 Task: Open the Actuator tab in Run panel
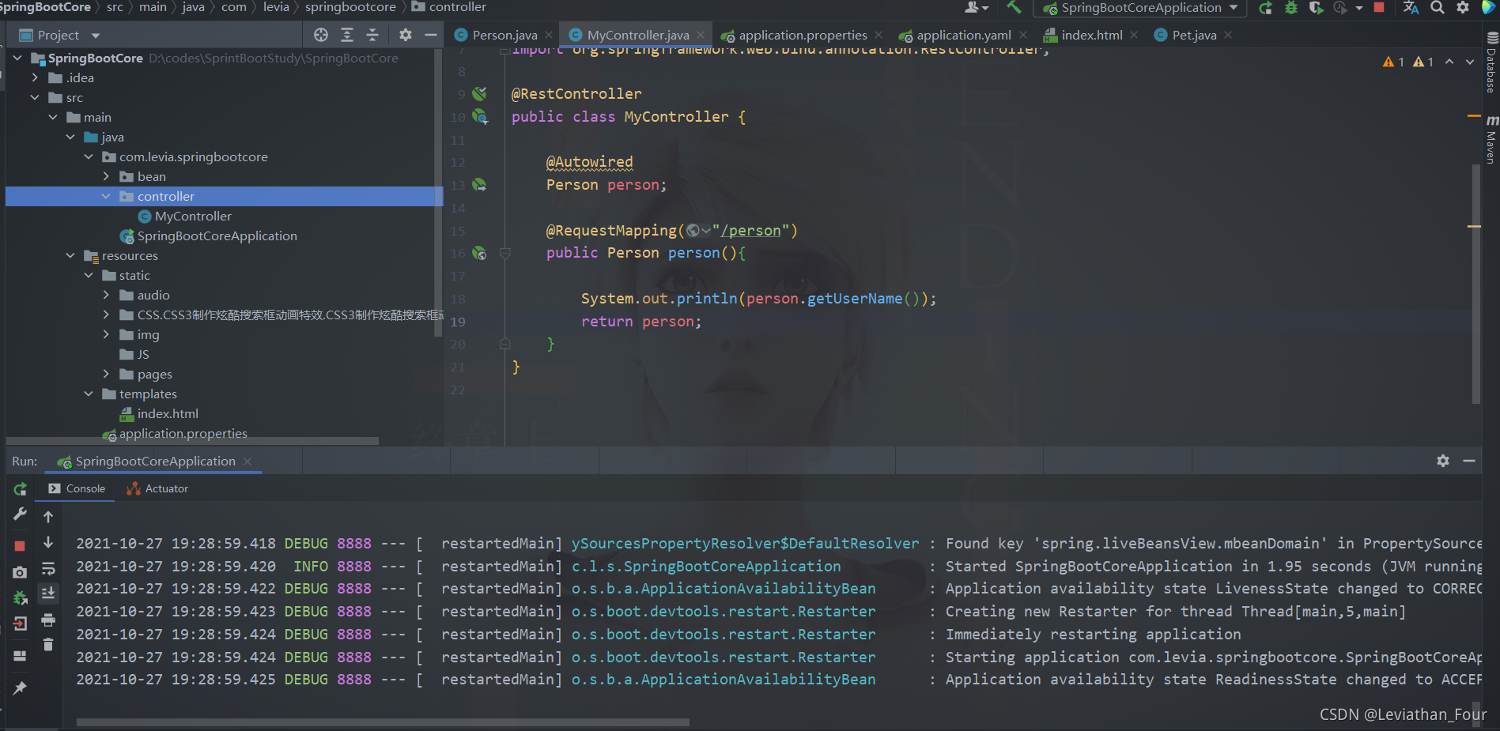point(157,488)
